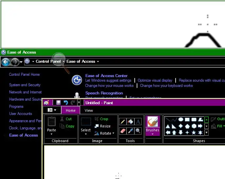The image size is (225, 179).
Task: Open the Resize dialog button
Action: pos(103,126)
